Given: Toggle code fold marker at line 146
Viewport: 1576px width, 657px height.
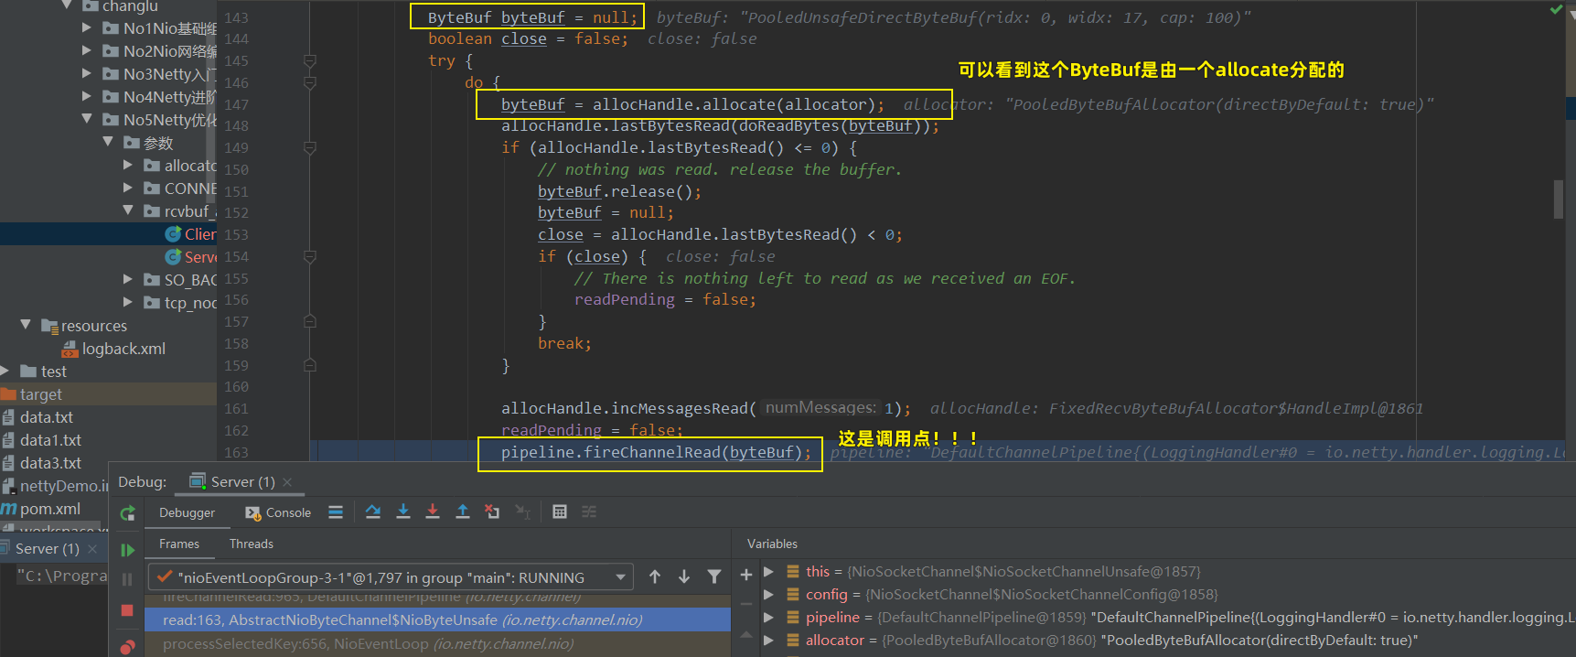Looking at the screenshot, I should tap(310, 83).
